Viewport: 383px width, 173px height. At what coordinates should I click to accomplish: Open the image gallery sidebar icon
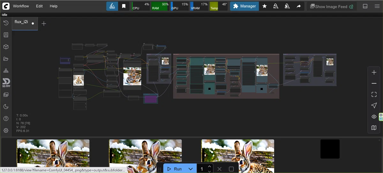[x=6, y=95]
